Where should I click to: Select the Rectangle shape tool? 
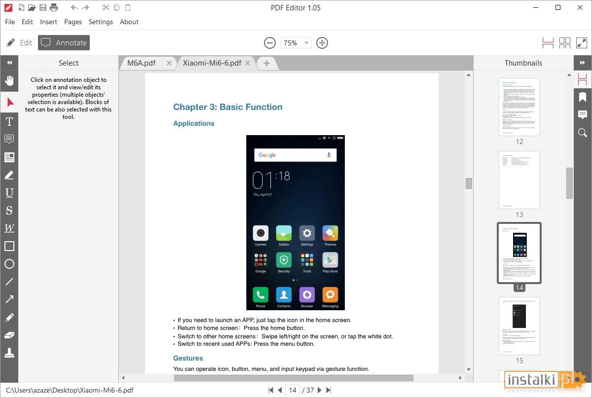click(x=9, y=246)
